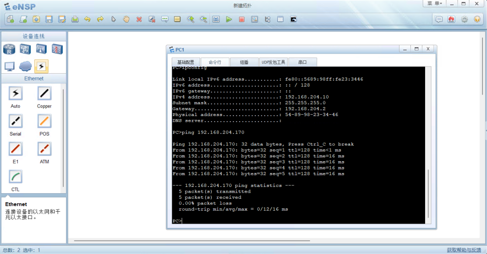The height and width of the screenshot is (254, 487).
Task: Select the hand pan tool
Action: (126, 20)
